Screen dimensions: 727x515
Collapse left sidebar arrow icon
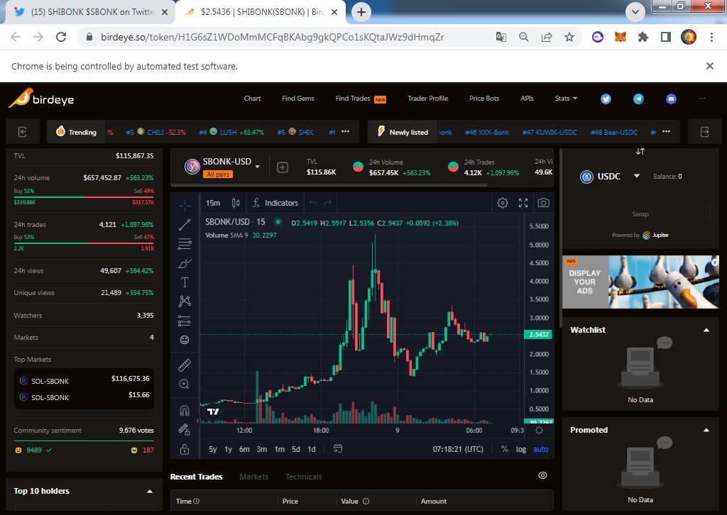pyautogui.click(x=22, y=132)
